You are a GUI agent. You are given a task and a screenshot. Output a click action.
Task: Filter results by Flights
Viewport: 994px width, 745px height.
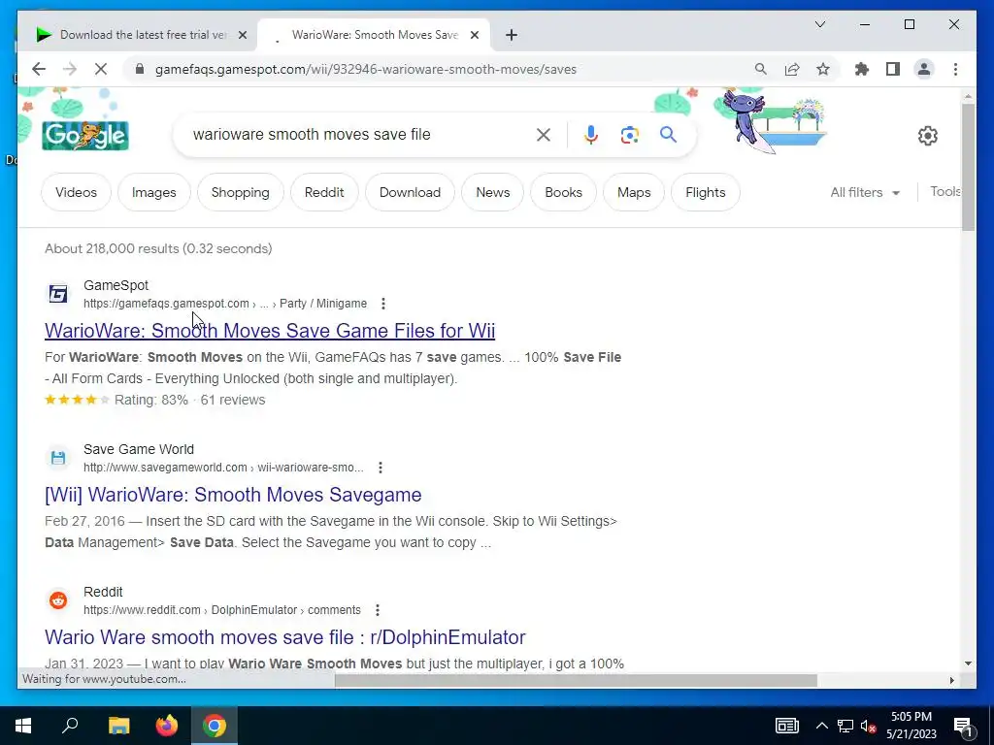pyautogui.click(x=706, y=192)
